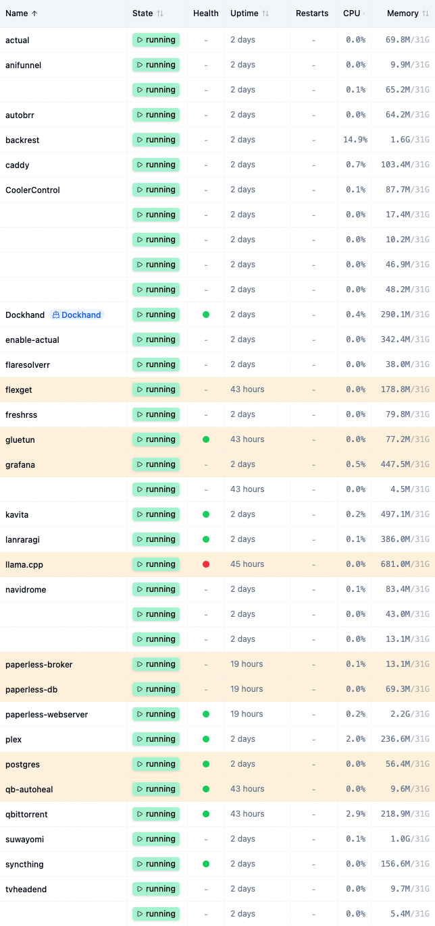Click the running badge for caddy

coord(156,165)
